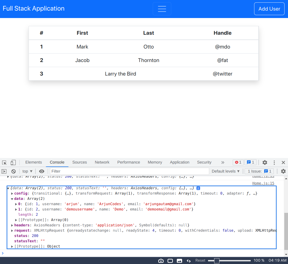Click the console scroll up arrow
Image resolution: width=288 pixels, height=264 pixels.
[286, 178]
